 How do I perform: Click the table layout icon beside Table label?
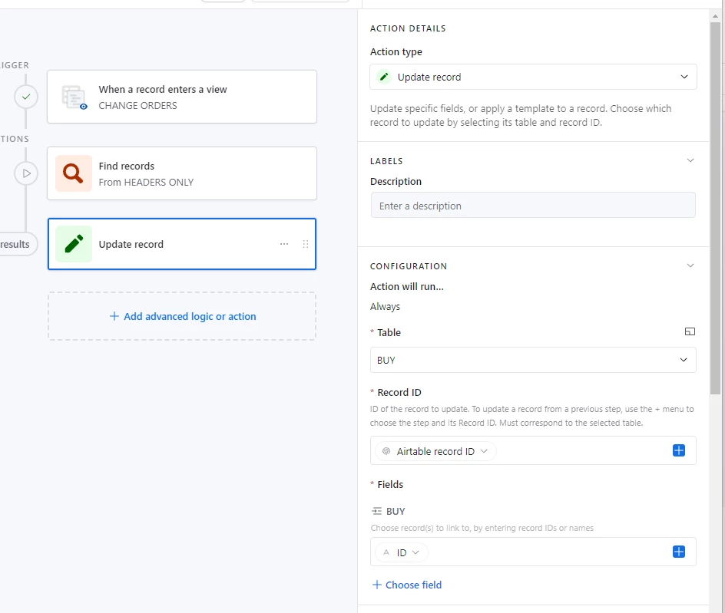coord(690,331)
